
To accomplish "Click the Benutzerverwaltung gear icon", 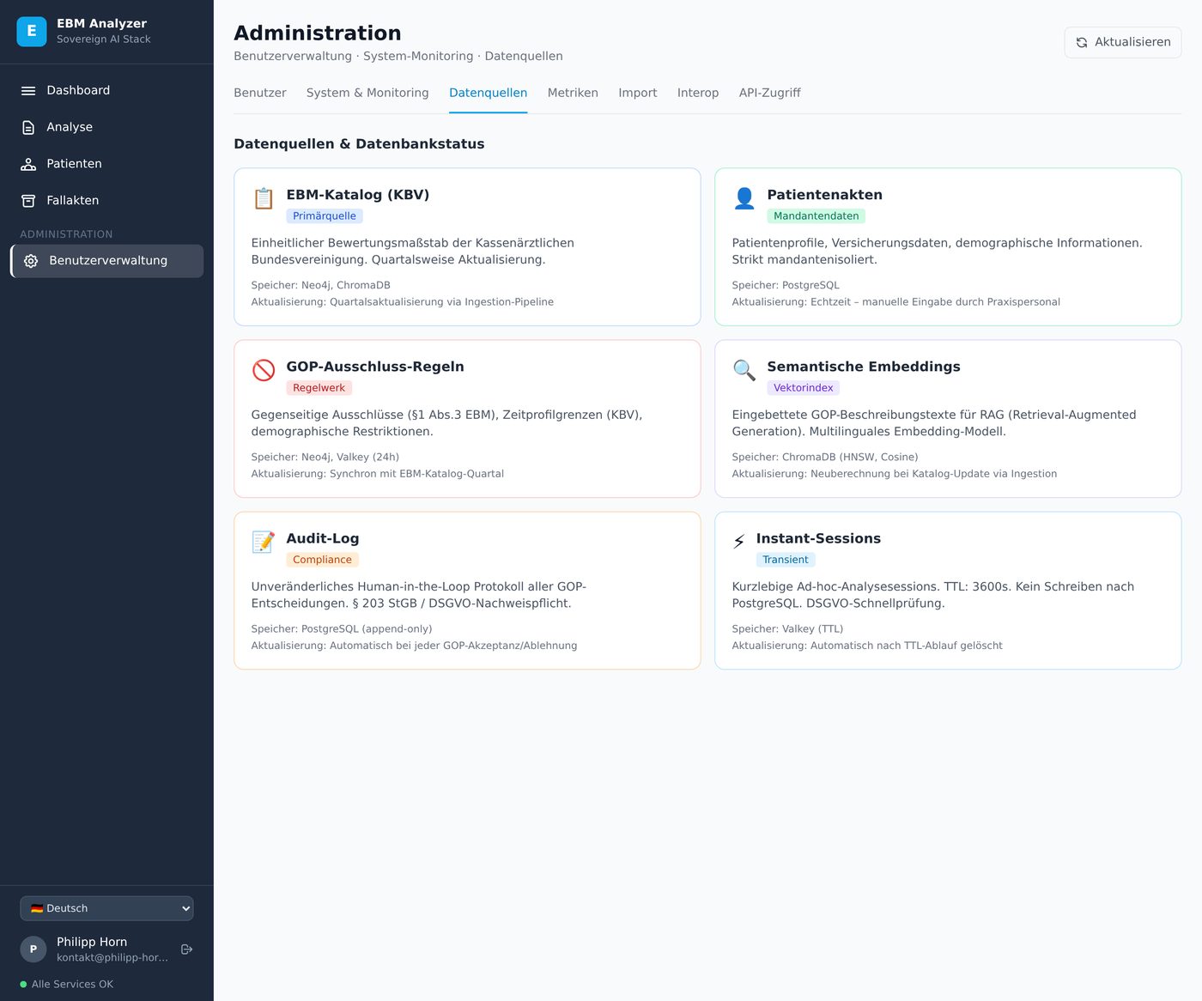I will click(31, 261).
